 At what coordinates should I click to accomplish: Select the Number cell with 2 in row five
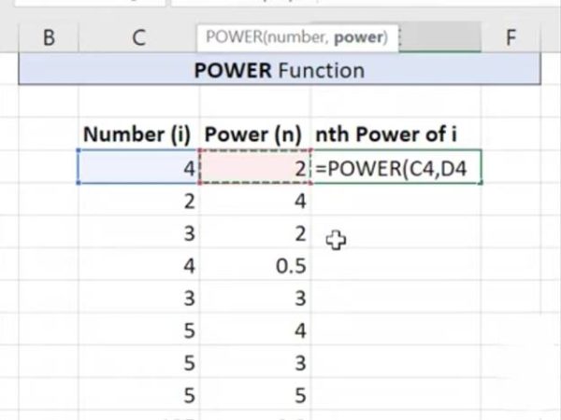[x=138, y=201]
